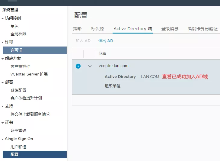Image resolution: width=220 pixels, height=161 pixels.
Task: Click the 加入 AD button
Action: [x=83, y=41]
